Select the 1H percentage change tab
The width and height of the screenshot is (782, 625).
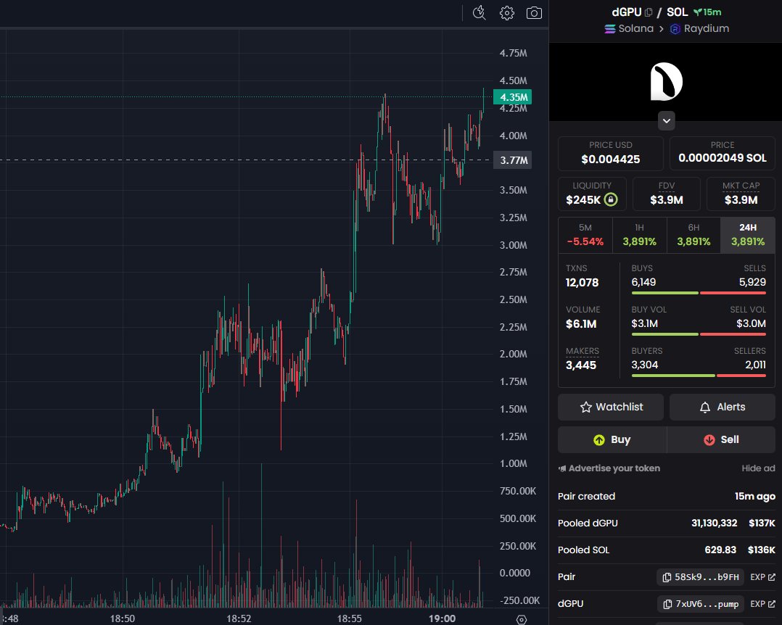[639, 234]
